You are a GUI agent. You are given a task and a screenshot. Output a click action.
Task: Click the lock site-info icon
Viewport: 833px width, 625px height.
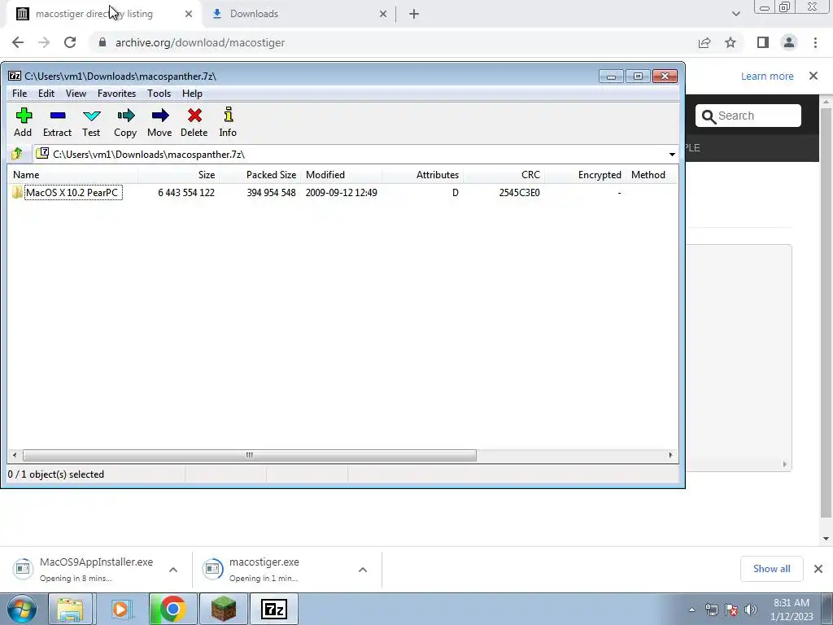coord(102,42)
